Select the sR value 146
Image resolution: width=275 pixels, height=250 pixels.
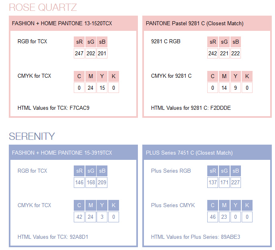[x=79, y=183]
